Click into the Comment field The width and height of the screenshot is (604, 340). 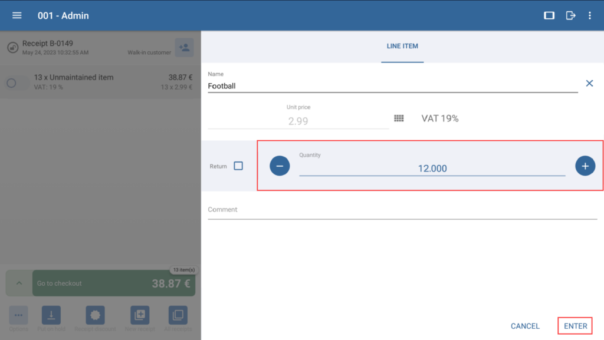coord(401,210)
